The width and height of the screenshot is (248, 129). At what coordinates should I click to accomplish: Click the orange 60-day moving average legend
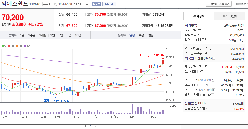coord(19,46)
